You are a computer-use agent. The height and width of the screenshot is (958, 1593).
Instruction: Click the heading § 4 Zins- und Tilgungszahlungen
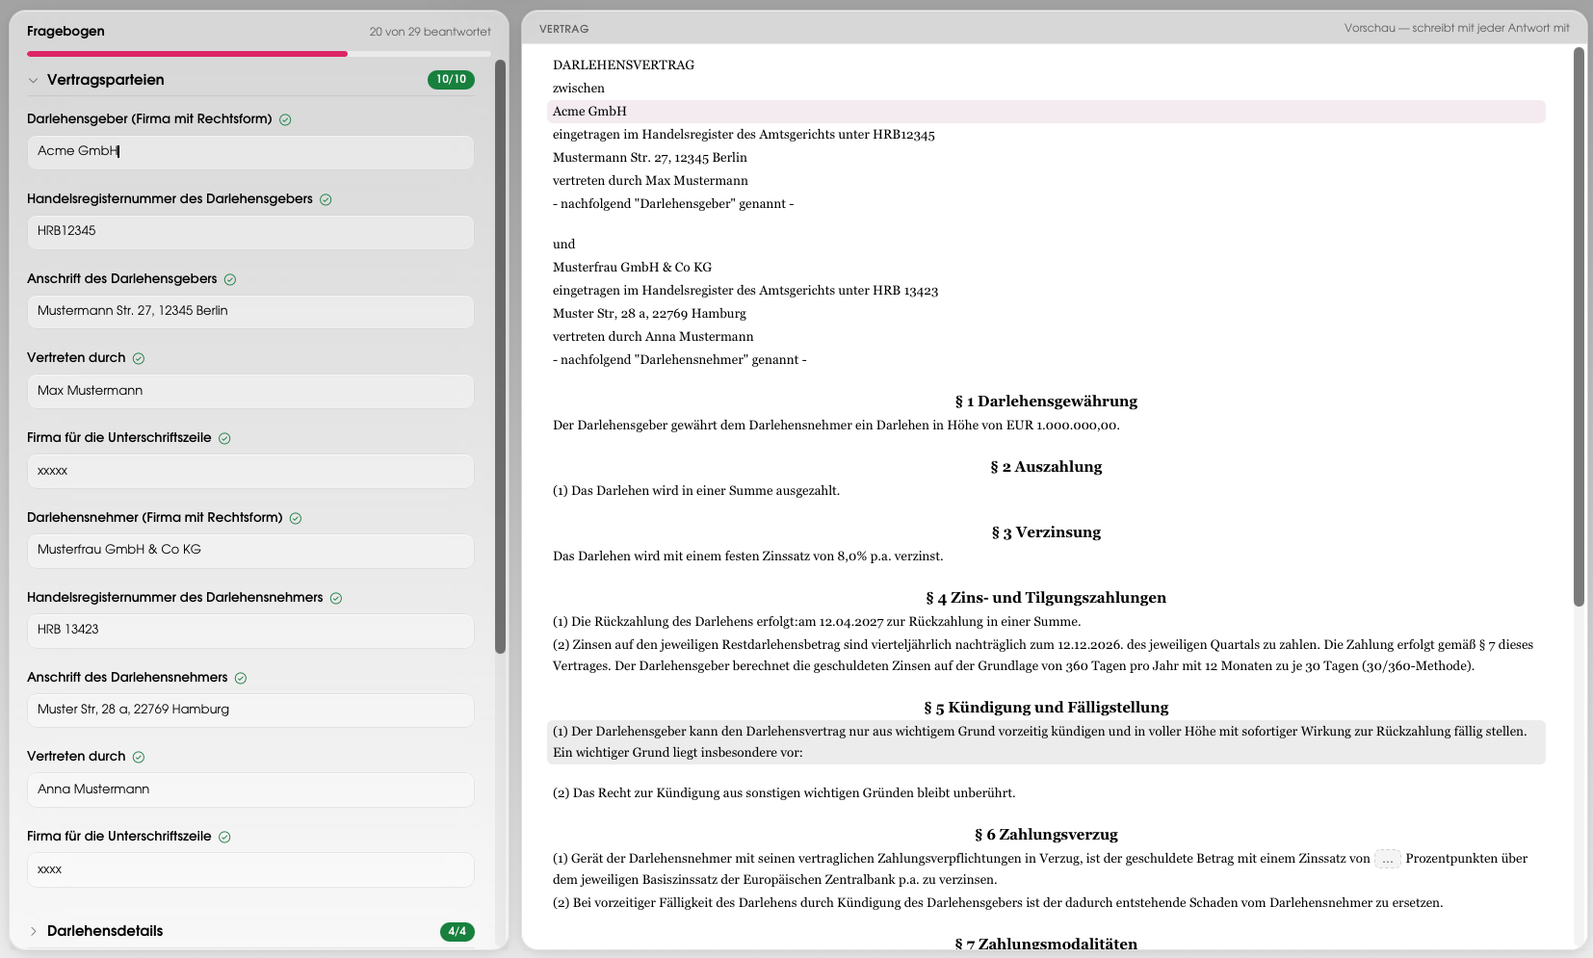(1046, 598)
